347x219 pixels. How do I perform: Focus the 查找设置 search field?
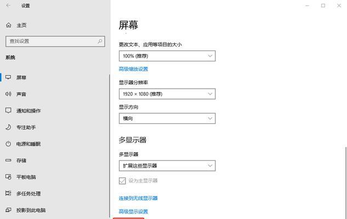(x=55, y=41)
